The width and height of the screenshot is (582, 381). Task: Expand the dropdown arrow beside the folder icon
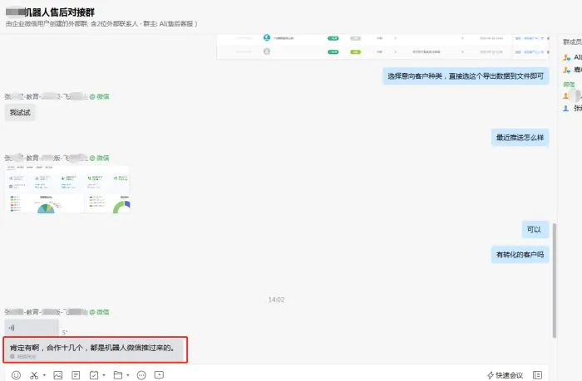126,376
